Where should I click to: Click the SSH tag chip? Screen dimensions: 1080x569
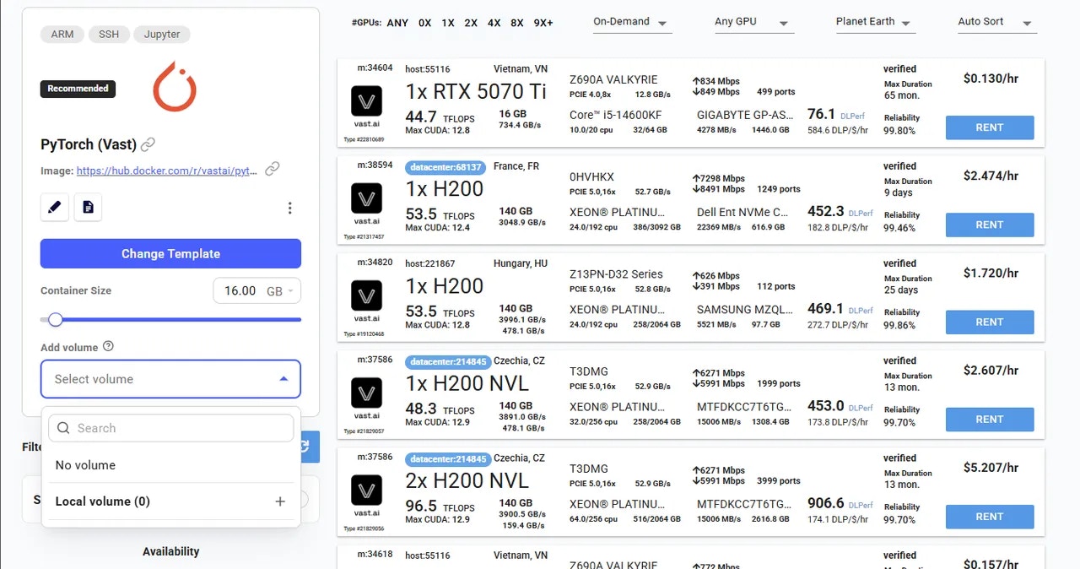pyautogui.click(x=109, y=35)
